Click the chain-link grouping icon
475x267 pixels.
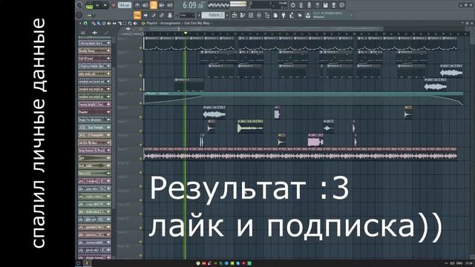coord(162,15)
